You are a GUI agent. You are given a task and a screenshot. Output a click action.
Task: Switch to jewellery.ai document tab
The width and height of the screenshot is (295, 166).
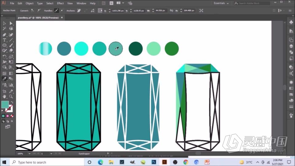38,18
